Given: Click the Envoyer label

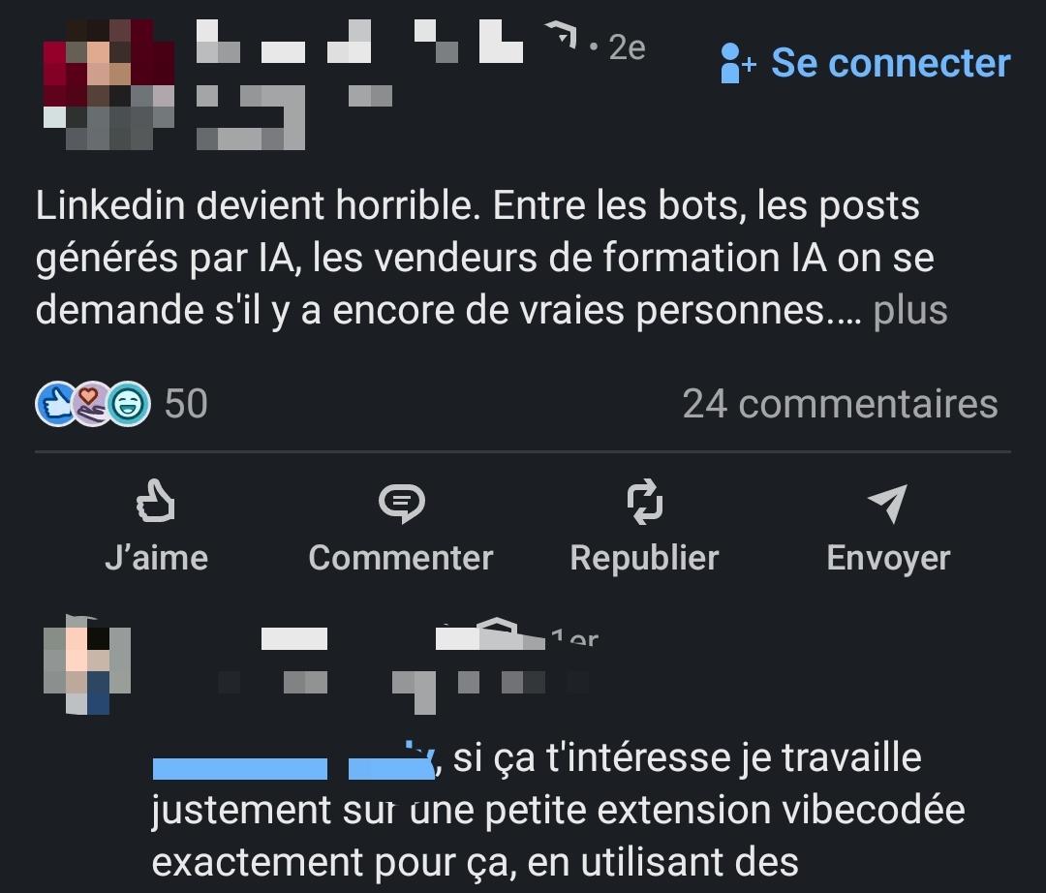Looking at the screenshot, I should [888, 559].
